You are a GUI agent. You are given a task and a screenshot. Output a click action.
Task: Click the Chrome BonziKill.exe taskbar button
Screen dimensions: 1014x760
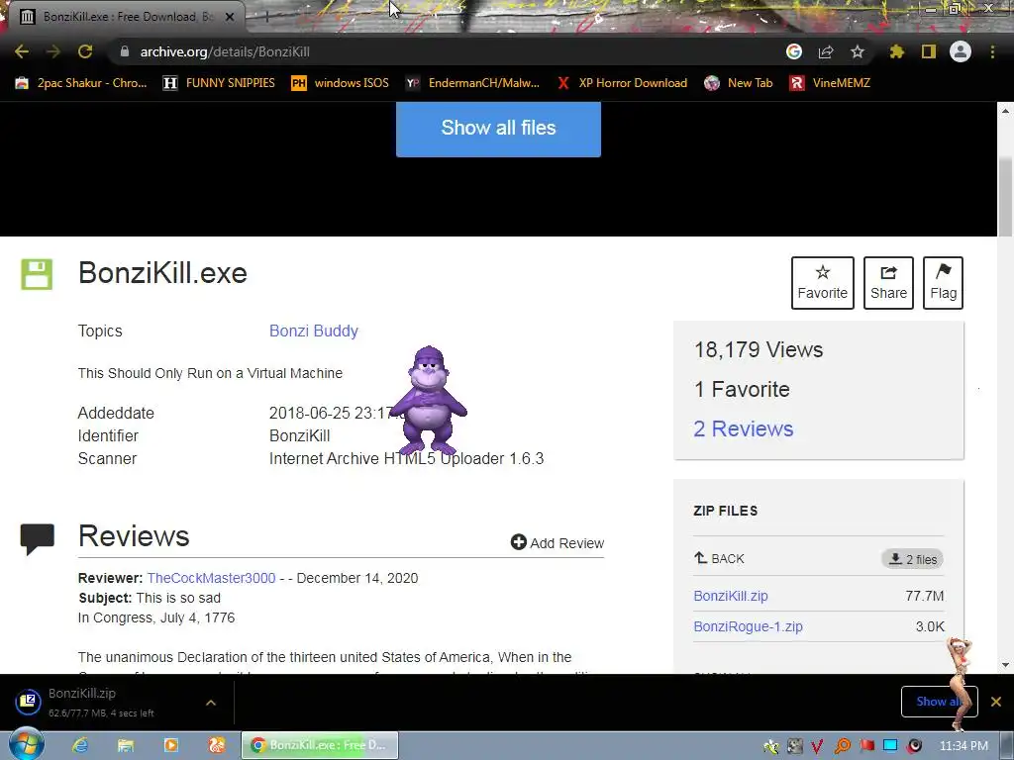click(x=320, y=745)
